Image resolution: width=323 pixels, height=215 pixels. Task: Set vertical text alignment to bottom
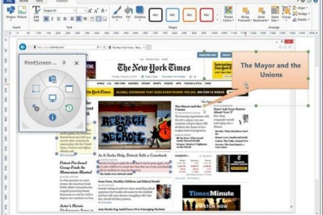point(105,19)
